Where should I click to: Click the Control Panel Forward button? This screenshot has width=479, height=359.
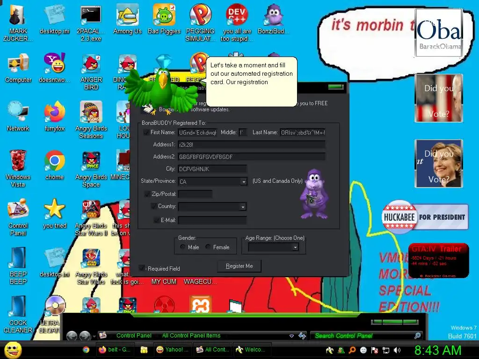(85, 336)
